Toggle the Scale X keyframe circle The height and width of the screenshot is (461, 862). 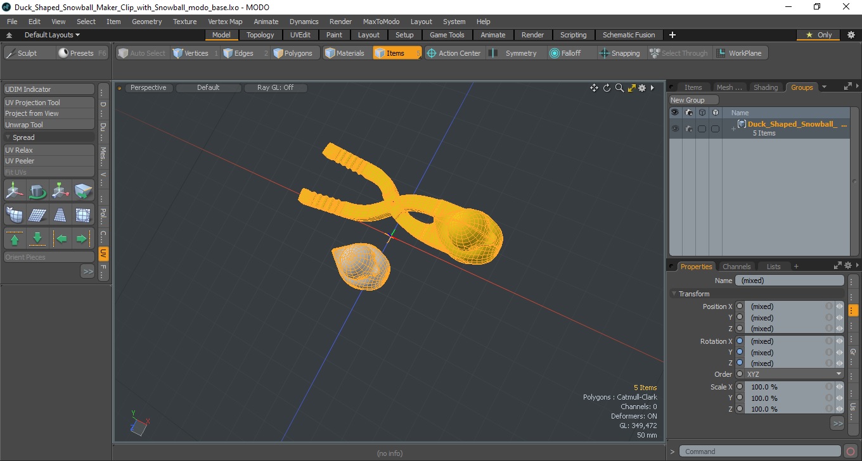pyautogui.click(x=739, y=387)
